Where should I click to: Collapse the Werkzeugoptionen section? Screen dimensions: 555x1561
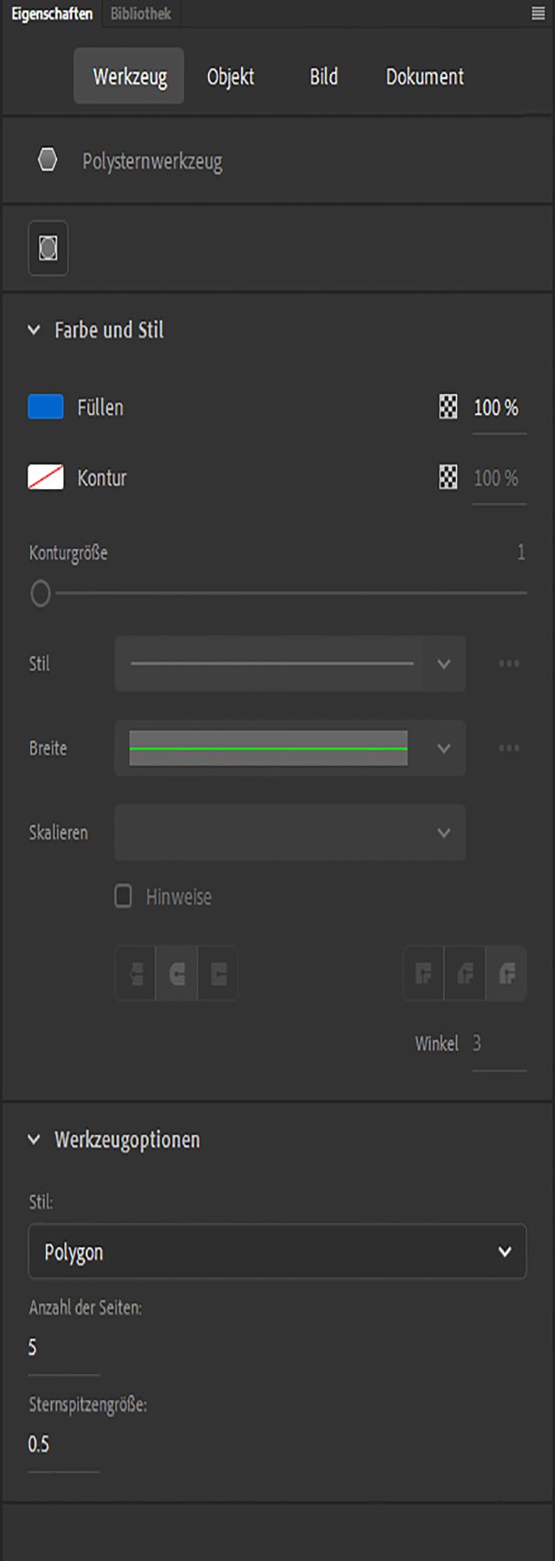tap(34, 1140)
